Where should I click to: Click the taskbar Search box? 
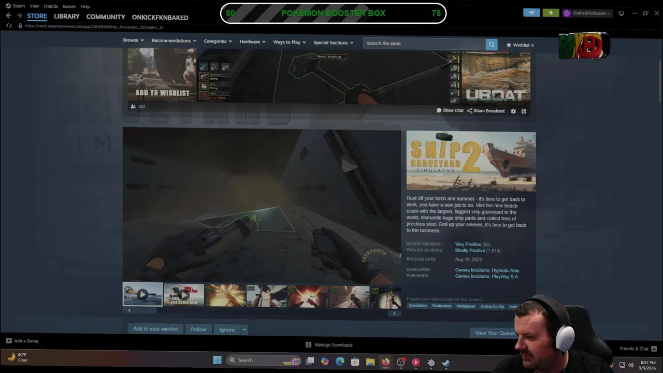pyautogui.click(x=264, y=360)
